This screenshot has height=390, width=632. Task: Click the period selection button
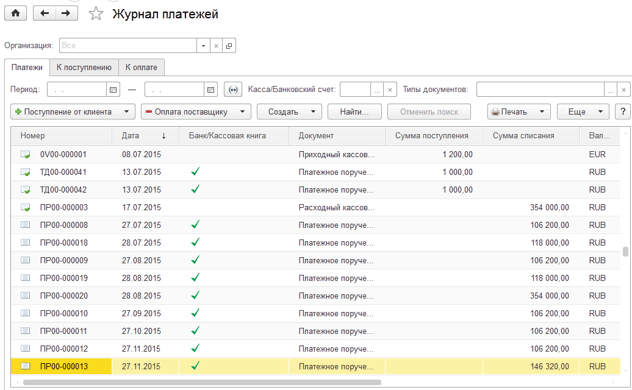pyautogui.click(x=232, y=90)
